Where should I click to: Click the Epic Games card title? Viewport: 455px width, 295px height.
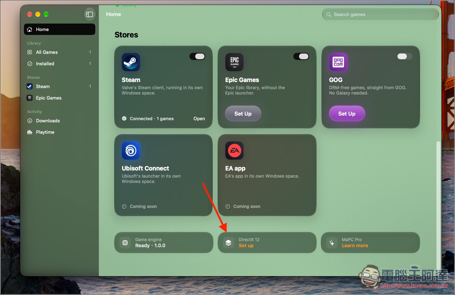(x=242, y=80)
